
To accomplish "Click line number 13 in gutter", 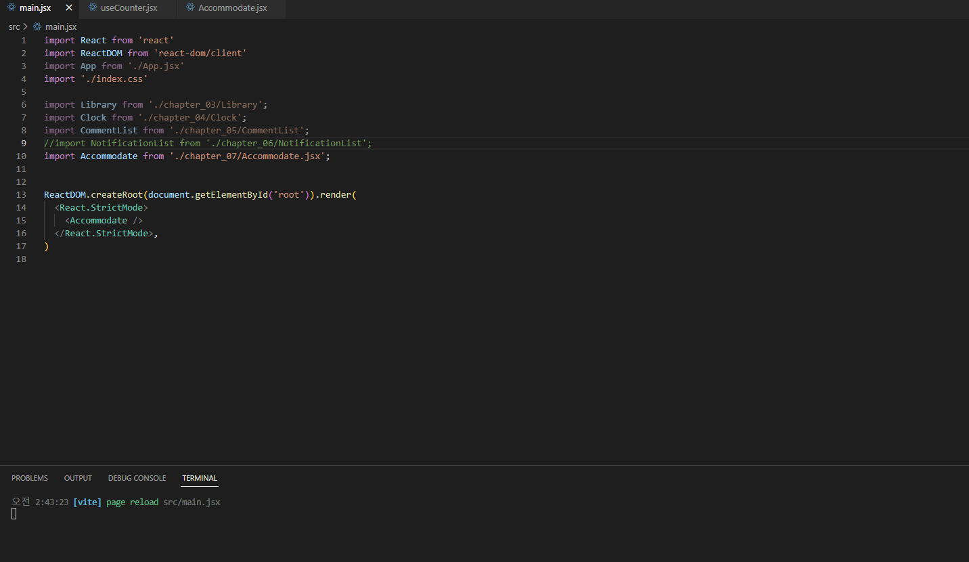I will coord(21,195).
